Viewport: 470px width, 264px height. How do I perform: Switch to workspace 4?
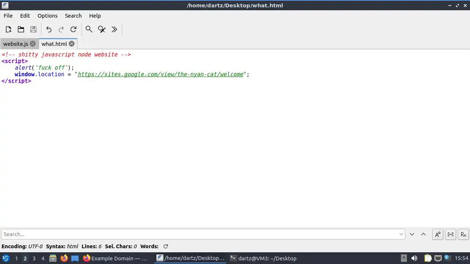click(43, 258)
